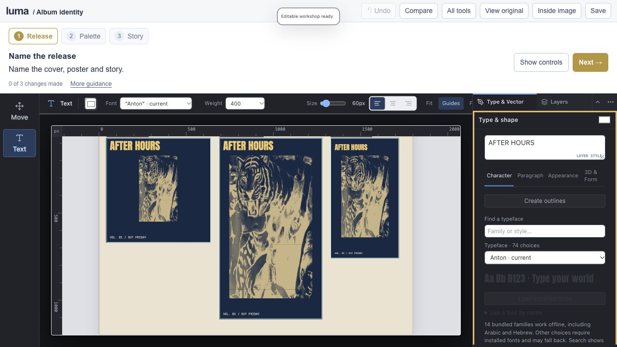The width and height of the screenshot is (617, 347).
Task: Open the Character tab
Action: (499, 175)
